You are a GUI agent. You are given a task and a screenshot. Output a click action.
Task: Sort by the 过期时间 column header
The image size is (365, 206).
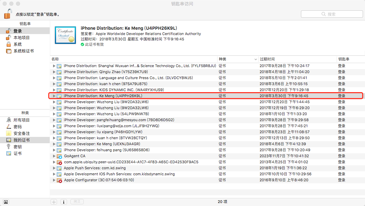(298, 59)
